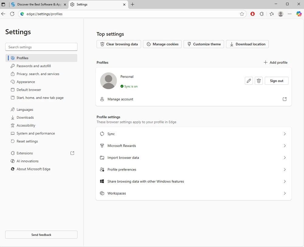
Task: Open the Favorites list icon in the toolbar
Action: click(271, 14)
